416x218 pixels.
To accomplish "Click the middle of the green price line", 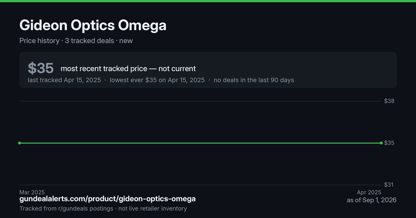I will (200, 143).
